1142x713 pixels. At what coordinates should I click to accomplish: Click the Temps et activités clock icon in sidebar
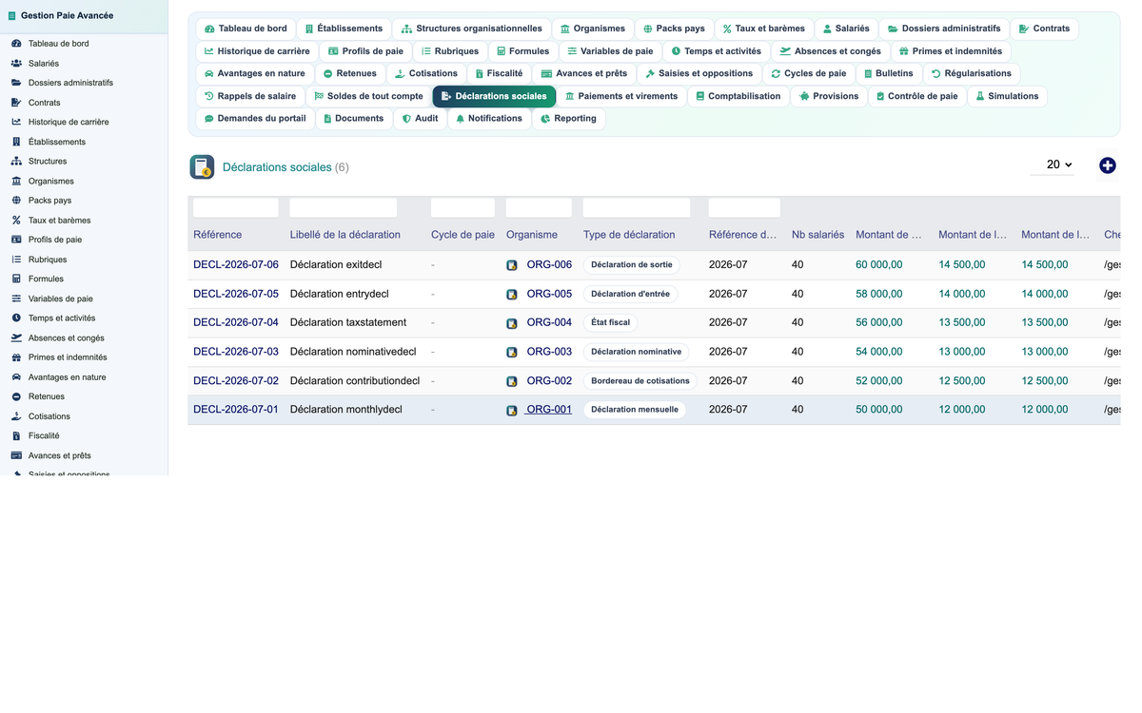pyautogui.click(x=16, y=318)
